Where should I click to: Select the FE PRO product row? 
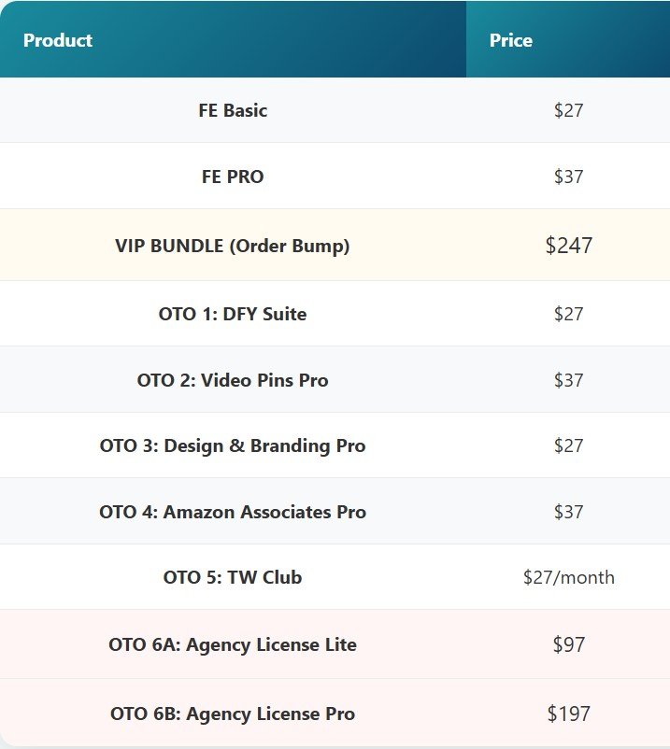(x=233, y=176)
